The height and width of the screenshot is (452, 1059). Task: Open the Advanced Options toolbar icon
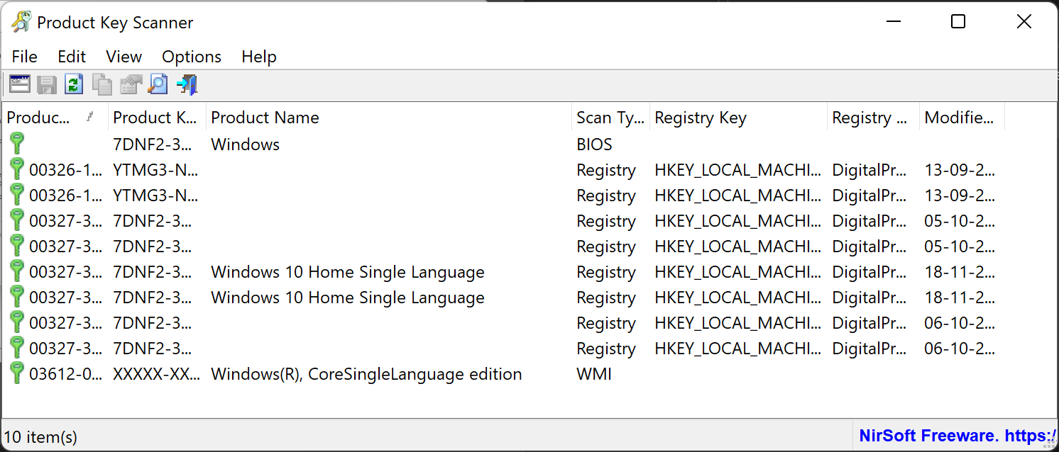pos(20,85)
